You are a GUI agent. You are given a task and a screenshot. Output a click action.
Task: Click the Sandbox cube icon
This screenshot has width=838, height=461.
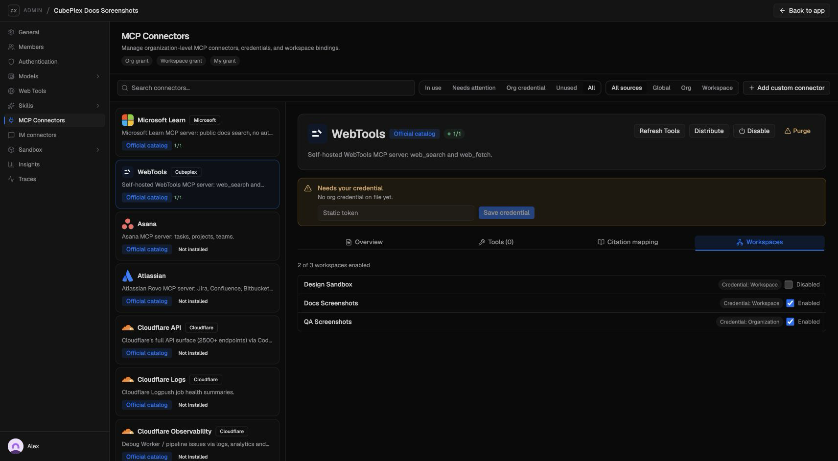click(x=11, y=150)
